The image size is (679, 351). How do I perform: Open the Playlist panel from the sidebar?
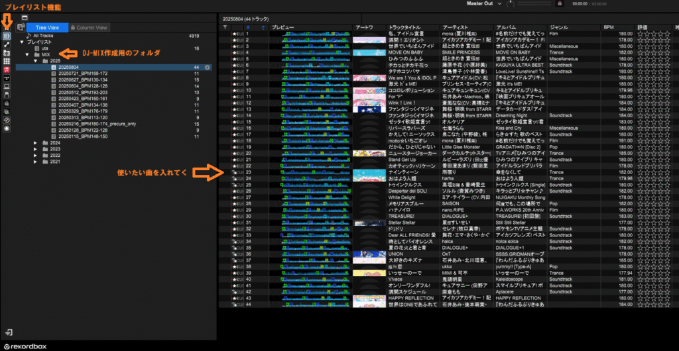(x=7, y=36)
